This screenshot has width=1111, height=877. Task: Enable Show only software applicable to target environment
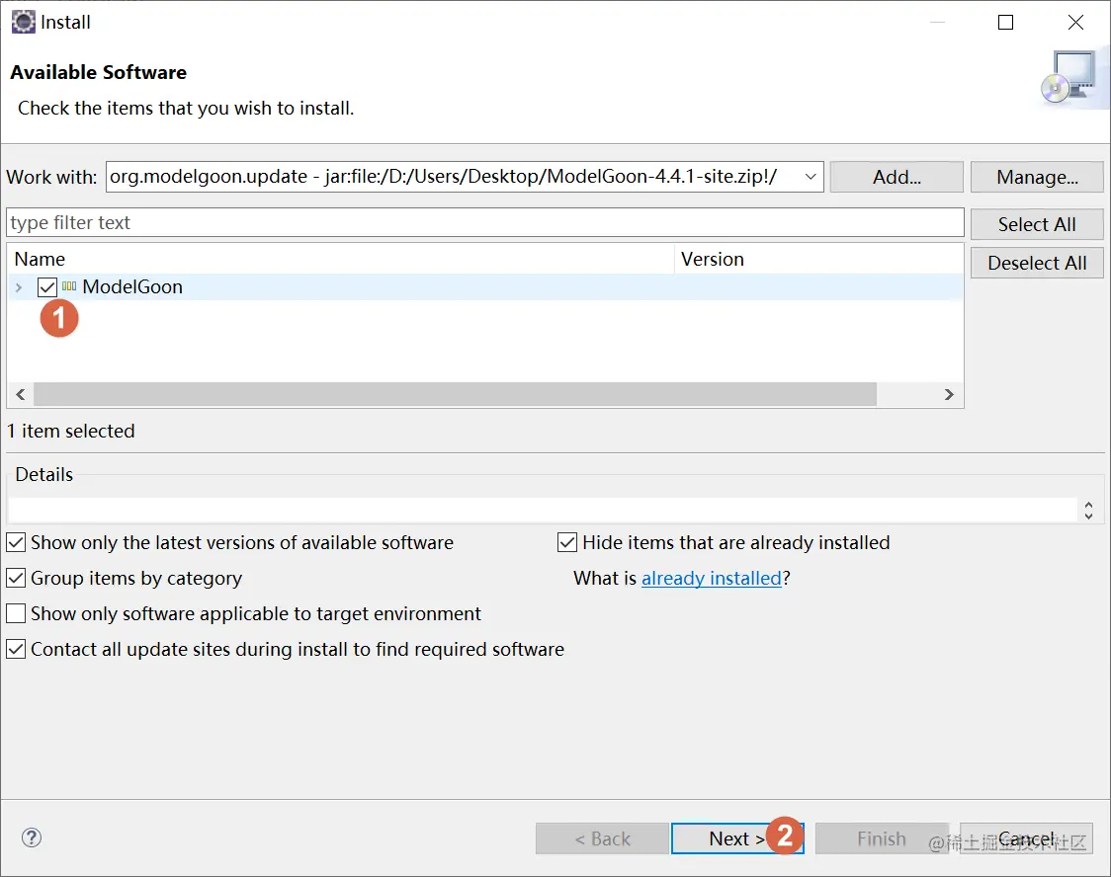coord(16,613)
